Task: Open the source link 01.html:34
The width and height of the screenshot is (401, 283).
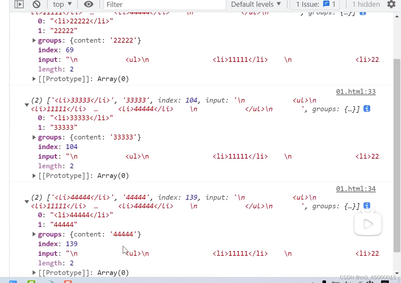Action: click(355, 189)
